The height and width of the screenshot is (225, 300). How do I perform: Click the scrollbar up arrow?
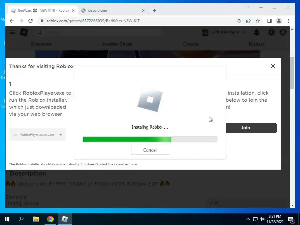(x=292, y=29)
